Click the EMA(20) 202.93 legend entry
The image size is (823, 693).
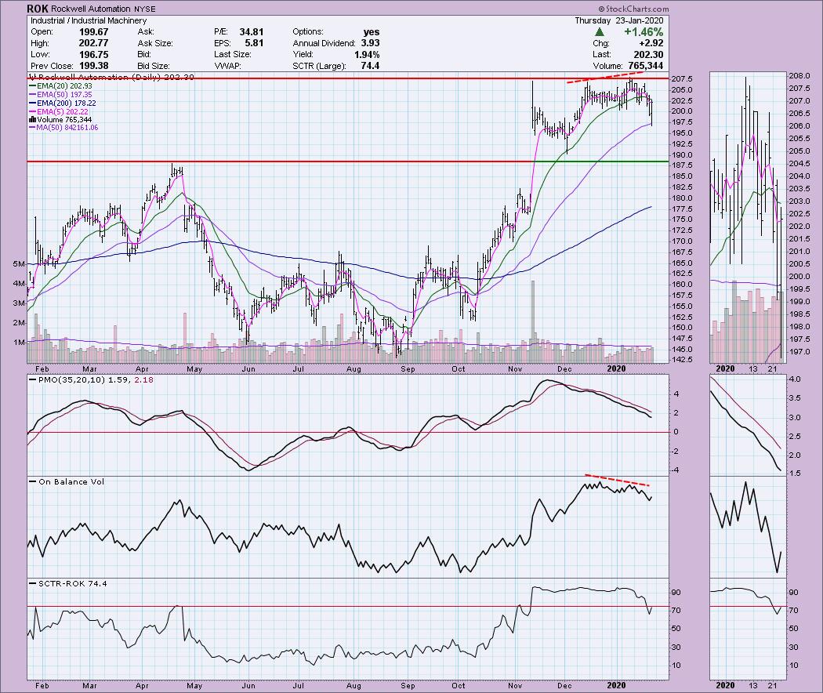60,86
